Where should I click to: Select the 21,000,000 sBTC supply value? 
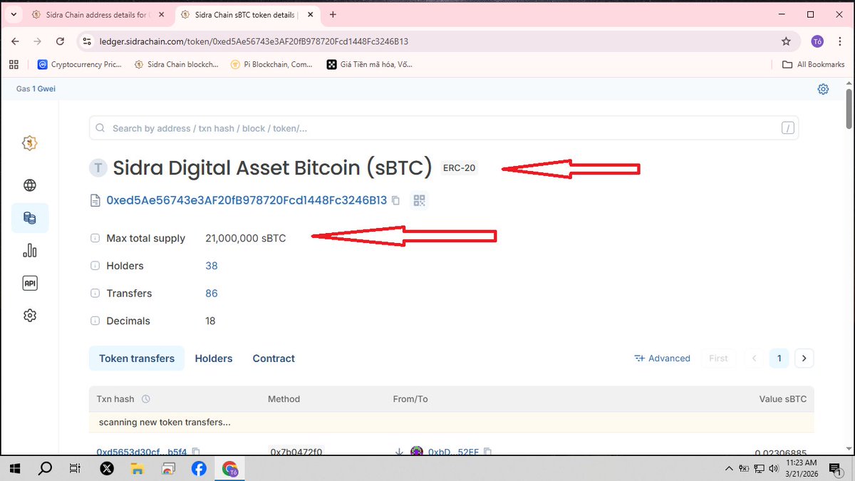[246, 239]
